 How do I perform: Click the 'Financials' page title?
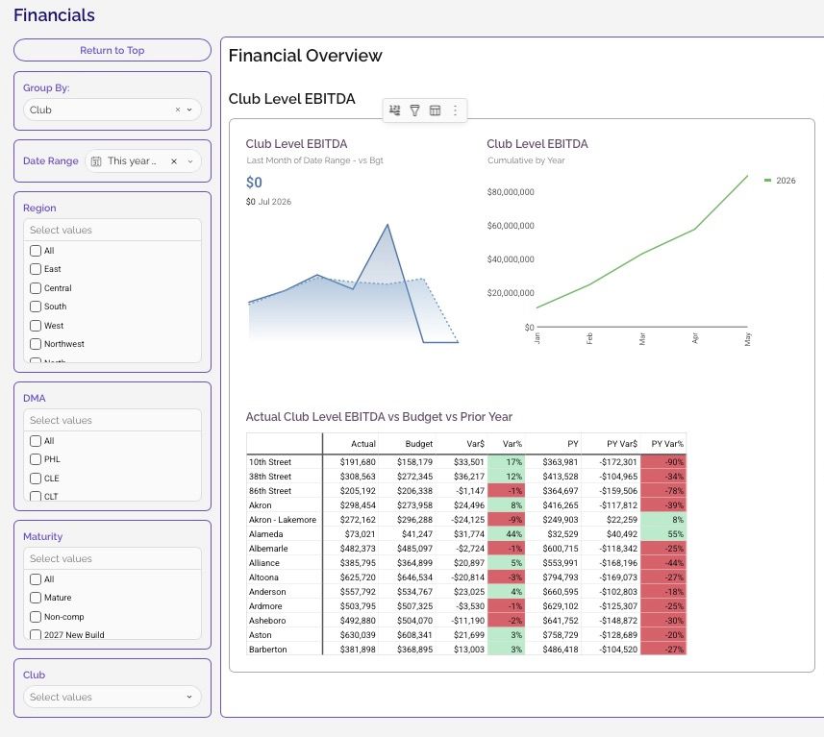(54, 15)
